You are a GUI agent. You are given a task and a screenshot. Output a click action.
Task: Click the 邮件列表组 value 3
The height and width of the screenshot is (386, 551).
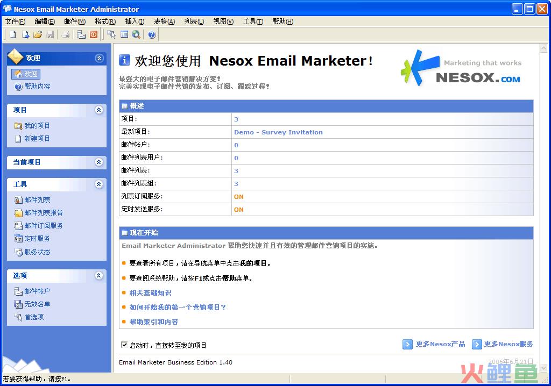tap(236, 184)
